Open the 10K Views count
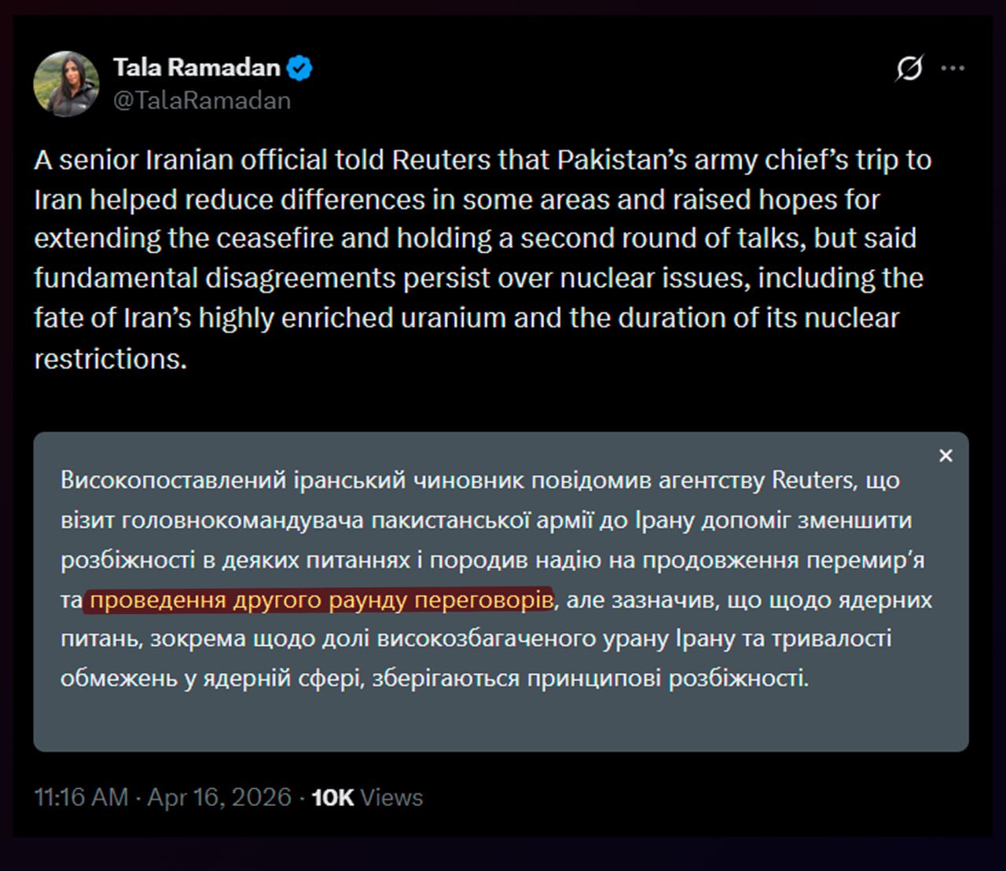The height and width of the screenshot is (871, 1006). click(367, 797)
